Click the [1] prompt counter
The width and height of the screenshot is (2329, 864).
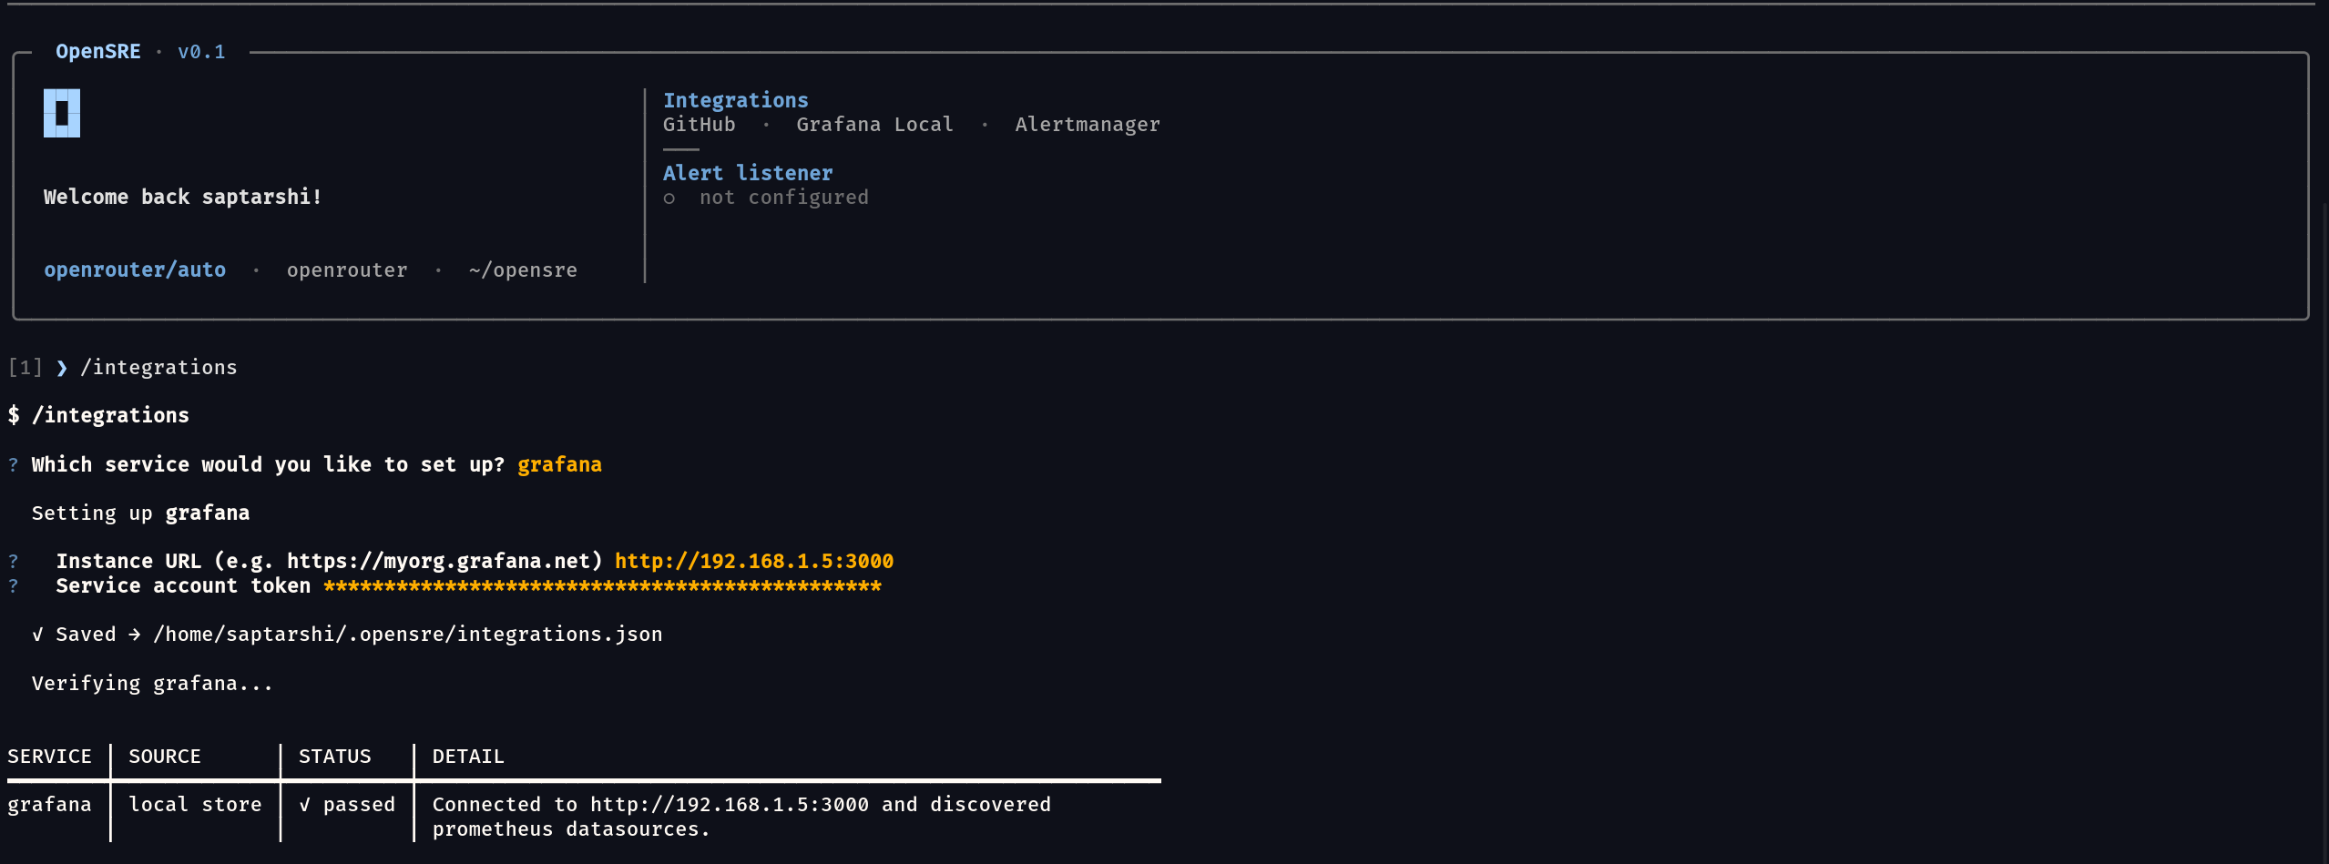tap(25, 368)
